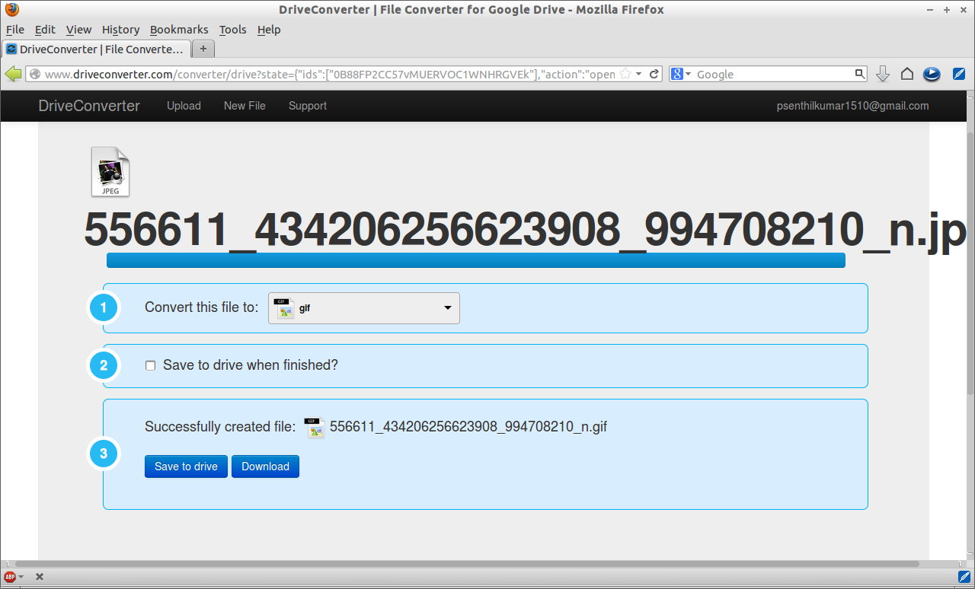Click the Successfully created file label
Image resolution: width=975 pixels, height=589 pixels.
[x=220, y=427]
